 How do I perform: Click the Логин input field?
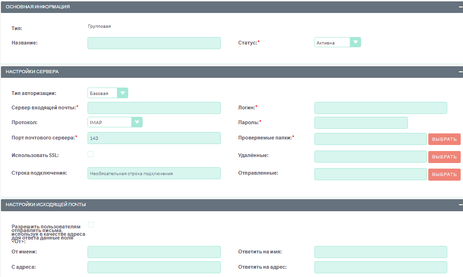pos(380,108)
